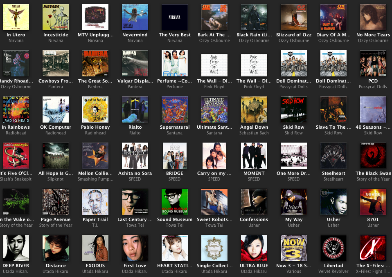Click the "EXODUS" album title

pos(95,266)
